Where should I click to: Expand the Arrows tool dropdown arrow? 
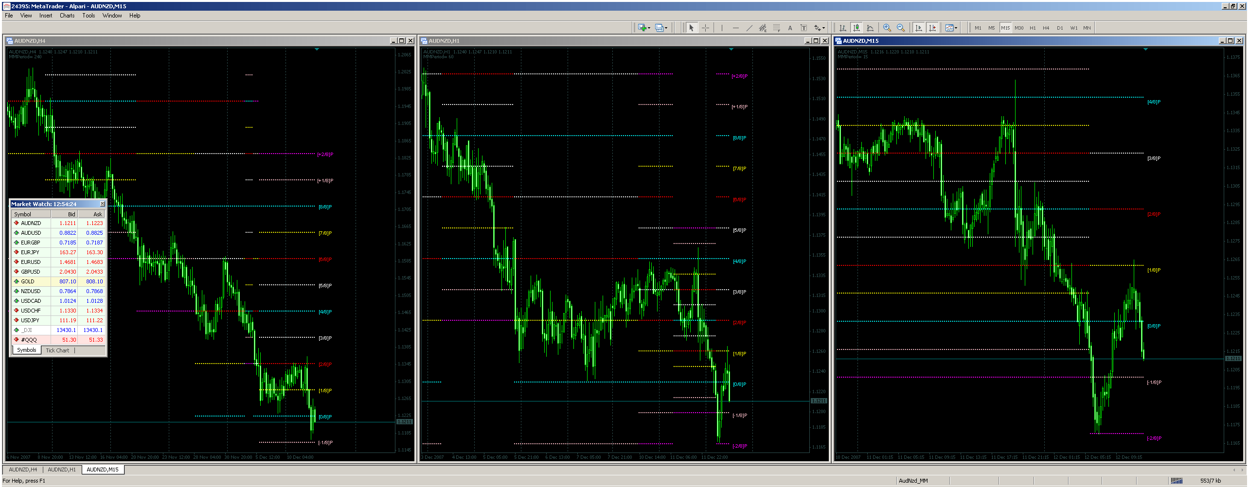(824, 28)
